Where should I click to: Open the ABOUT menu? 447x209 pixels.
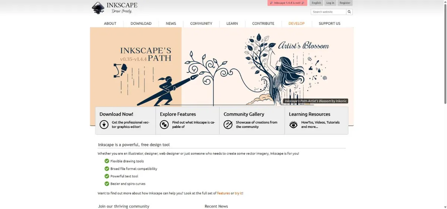(110, 23)
